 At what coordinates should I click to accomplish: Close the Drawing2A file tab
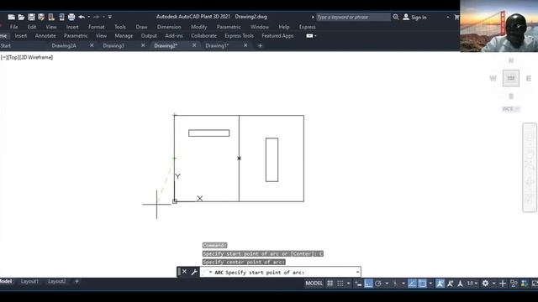tap(92, 45)
